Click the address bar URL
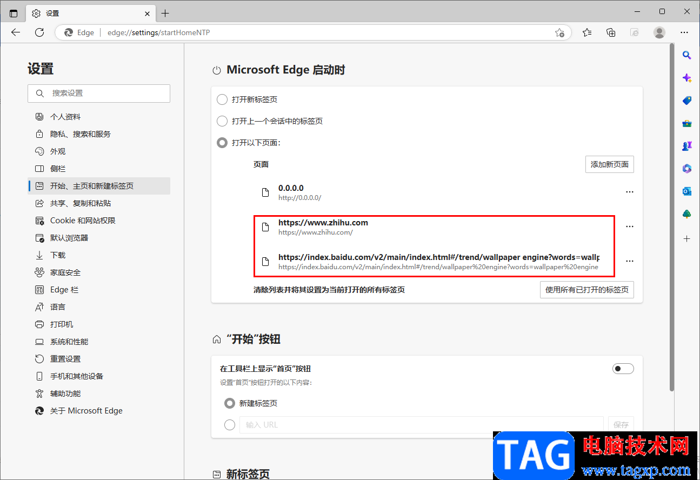 [159, 32]
